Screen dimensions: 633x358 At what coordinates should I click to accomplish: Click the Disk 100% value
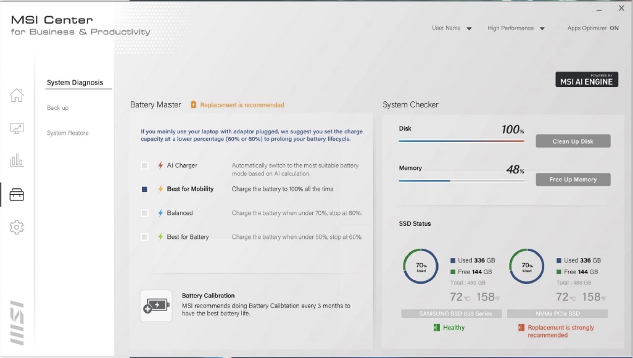513,130
